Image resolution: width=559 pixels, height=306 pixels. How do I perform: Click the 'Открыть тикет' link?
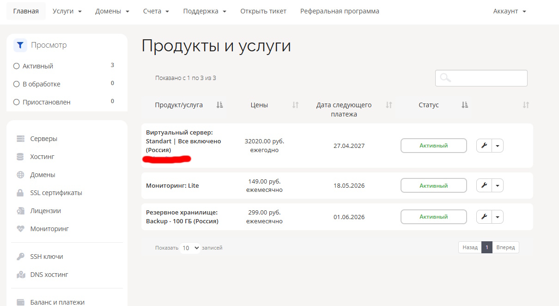[263, 11]
